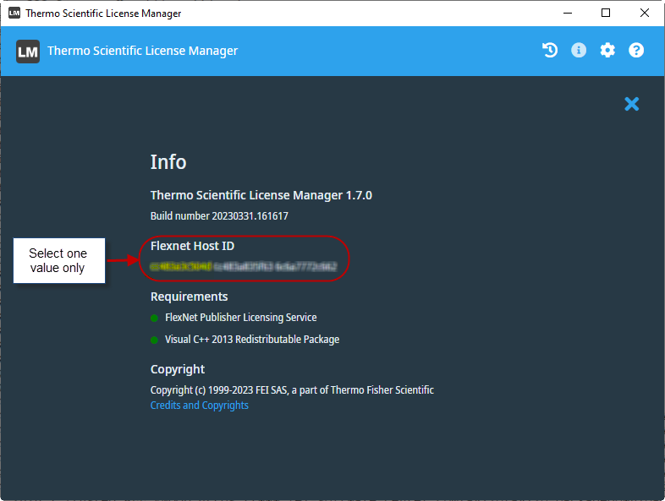Image resolution: width=665 pixels, height=501 pixels.
Task: Click the 'Select one value only' callout
Action: click(x=58, y=260)
